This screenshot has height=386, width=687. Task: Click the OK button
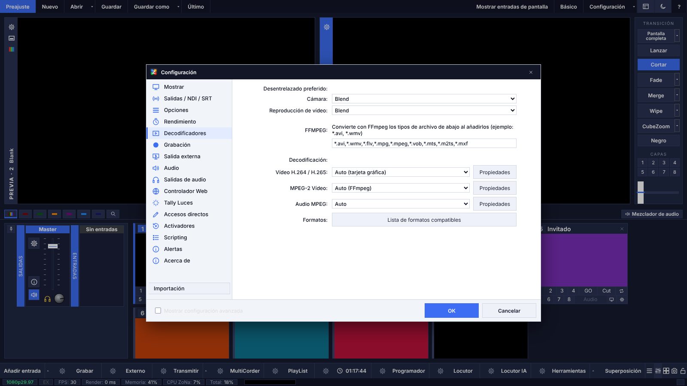(x=451, y=311)
